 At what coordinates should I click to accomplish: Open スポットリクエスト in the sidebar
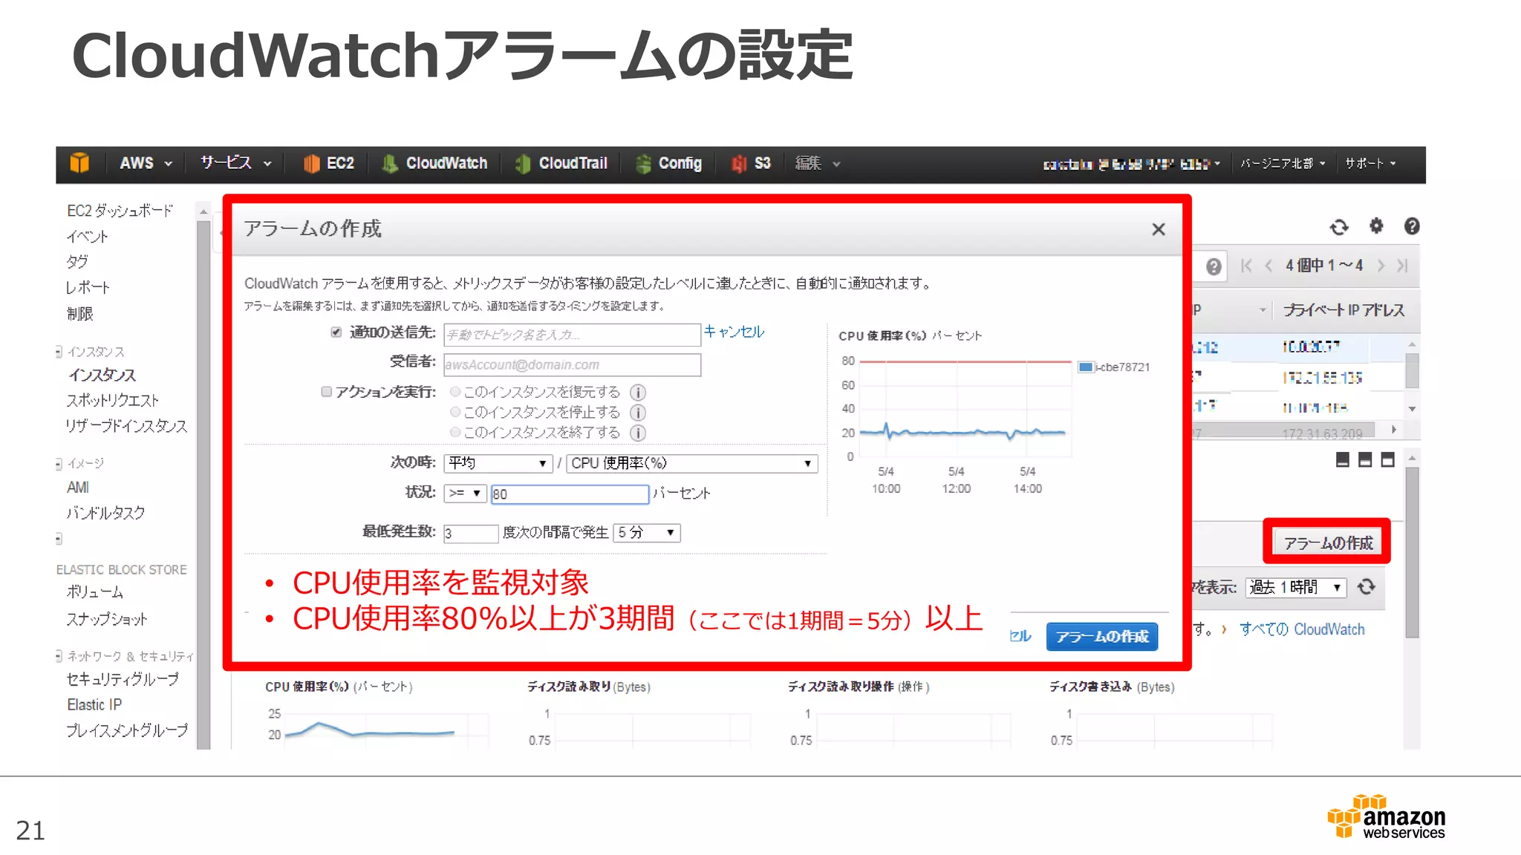tap(113, 401)
